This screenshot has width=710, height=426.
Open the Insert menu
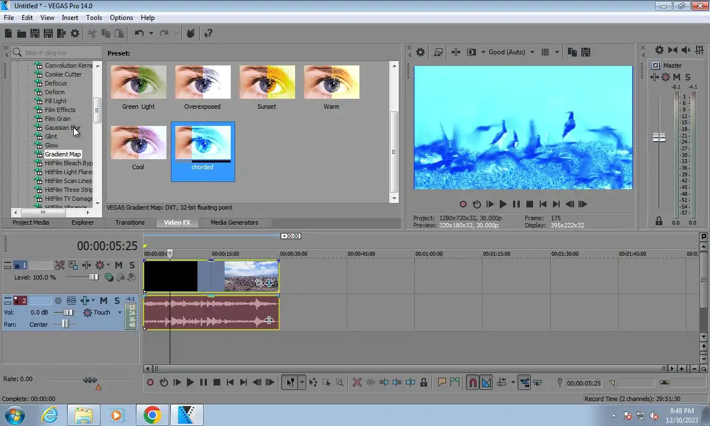coord(70,18)
